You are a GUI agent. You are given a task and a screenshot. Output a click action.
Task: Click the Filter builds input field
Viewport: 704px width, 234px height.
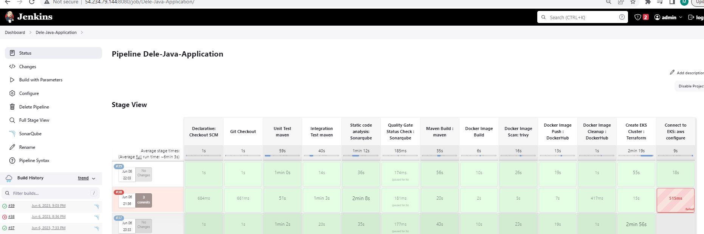coord(51,193)
